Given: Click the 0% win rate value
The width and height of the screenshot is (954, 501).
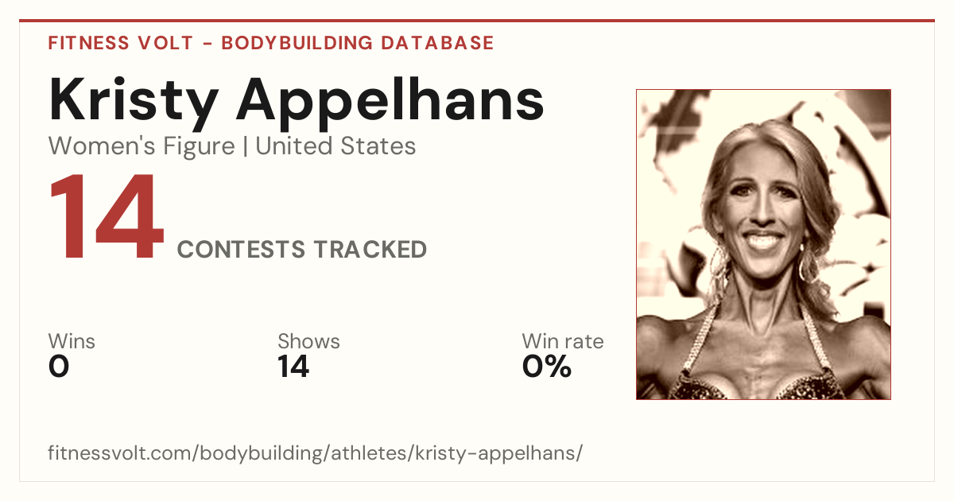Looking at the screenshot, I should point(547,367).
